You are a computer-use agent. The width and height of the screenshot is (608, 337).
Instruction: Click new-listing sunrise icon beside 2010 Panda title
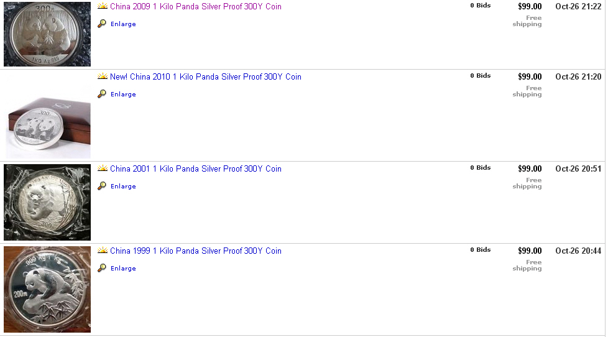click(x=103, y=77)
